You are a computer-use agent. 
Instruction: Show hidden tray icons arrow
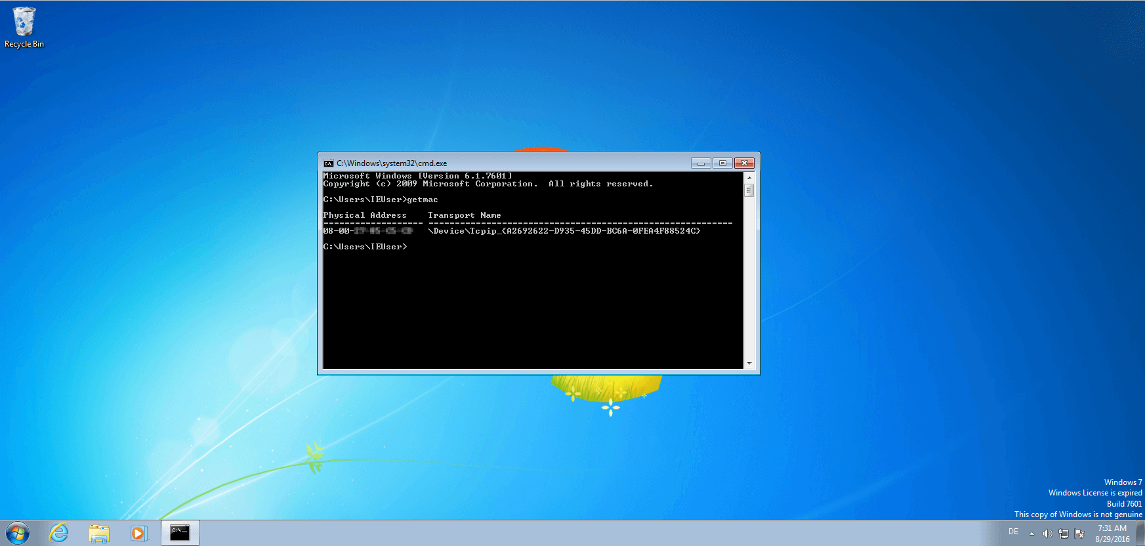[x=1031, y=534]
